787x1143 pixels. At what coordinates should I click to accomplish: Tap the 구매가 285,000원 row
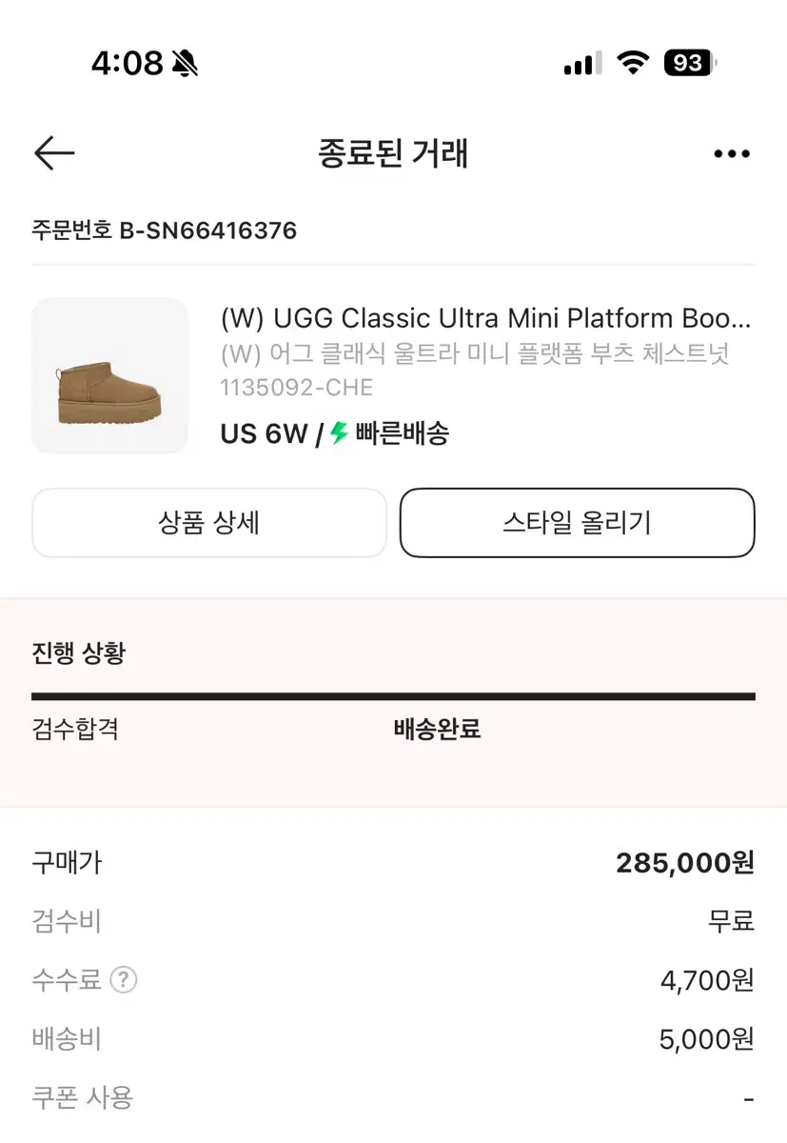[x=393, y=863]
